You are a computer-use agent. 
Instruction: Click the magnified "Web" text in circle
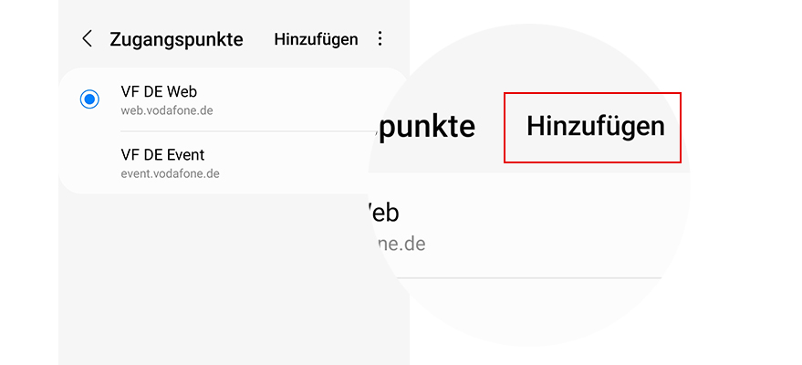pyautogui.click(x=383, y=213)
